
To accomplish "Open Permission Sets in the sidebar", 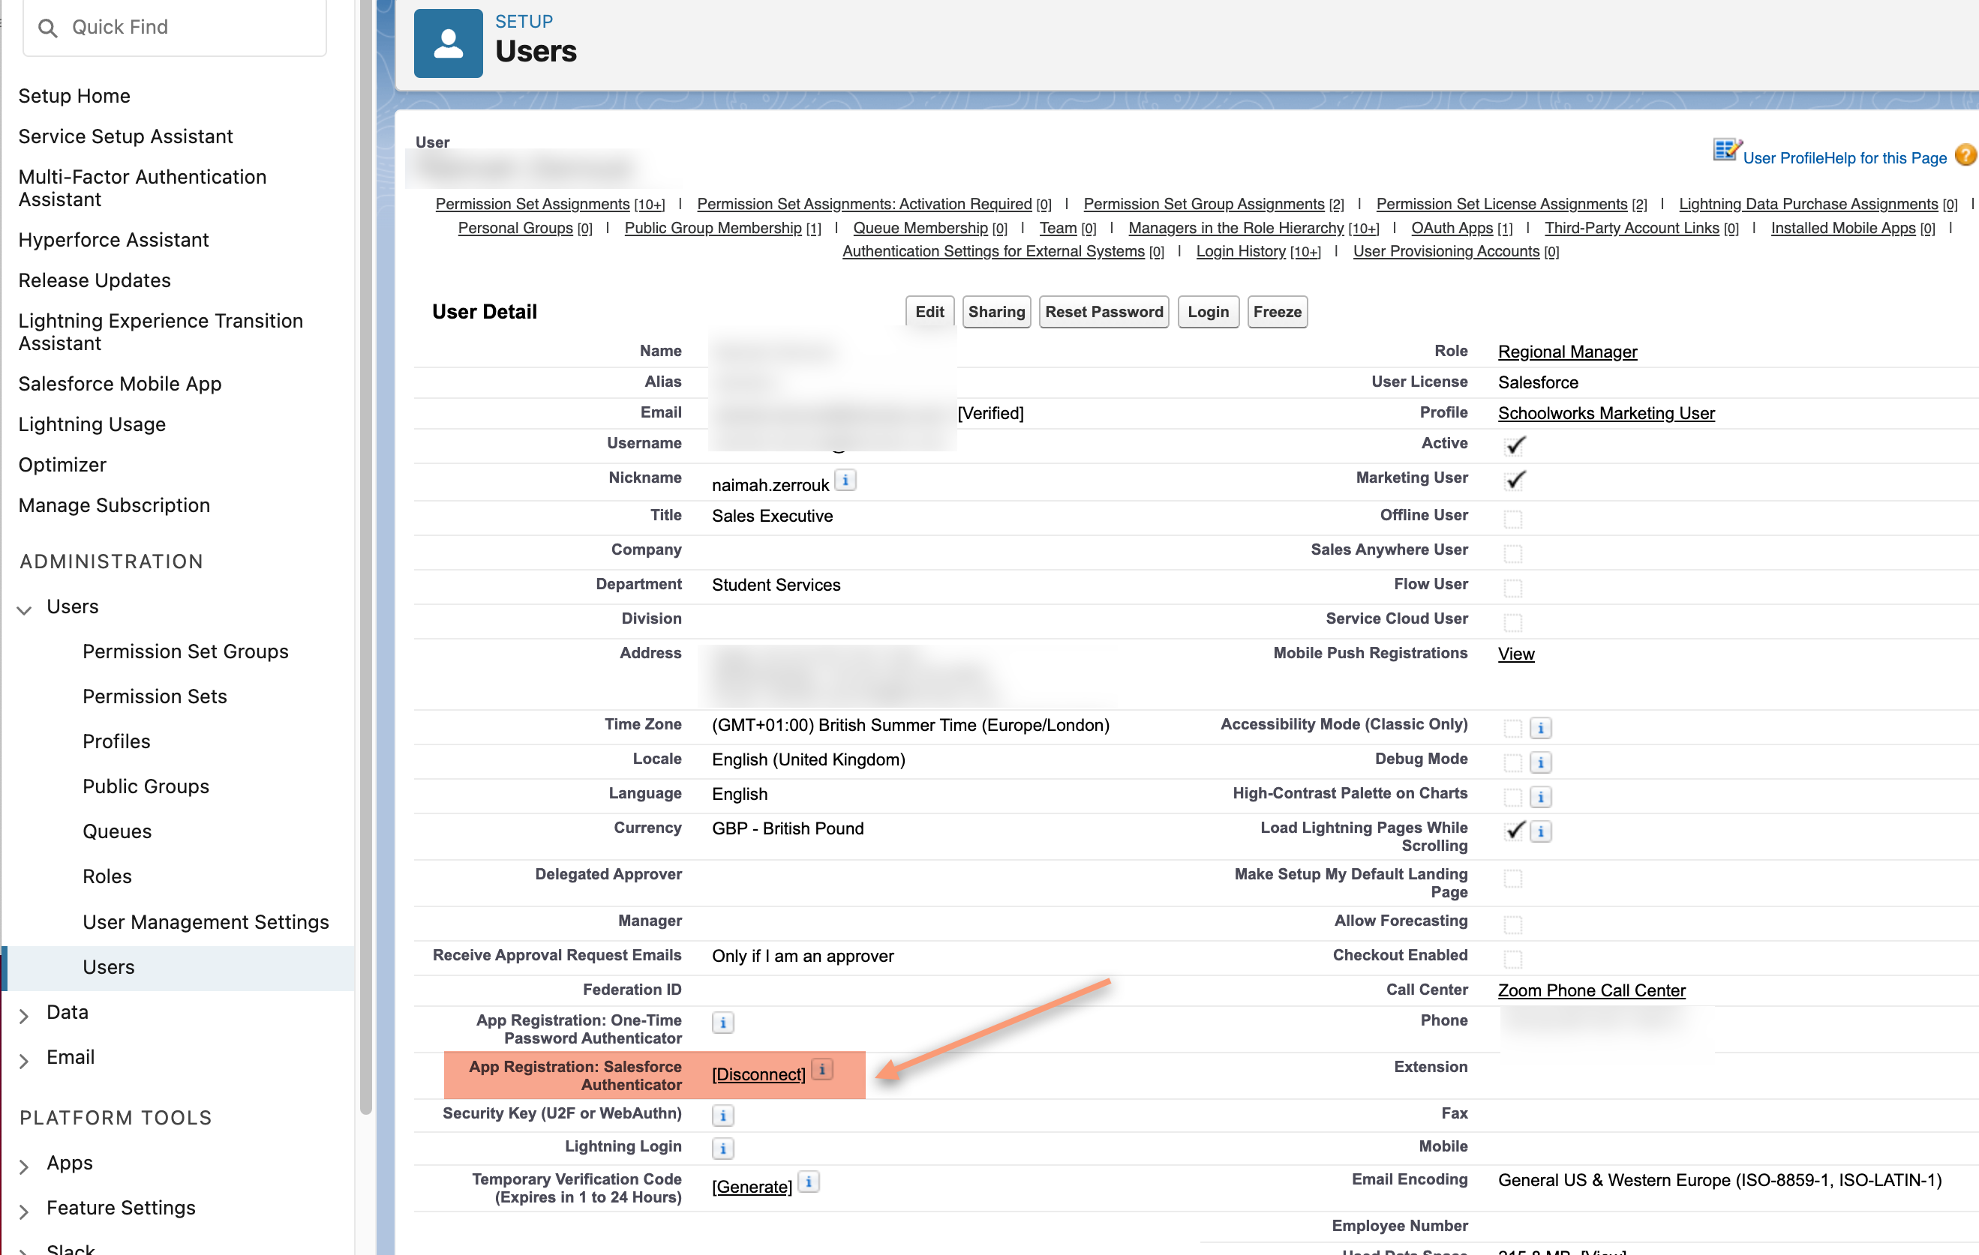I will (155, 696).
